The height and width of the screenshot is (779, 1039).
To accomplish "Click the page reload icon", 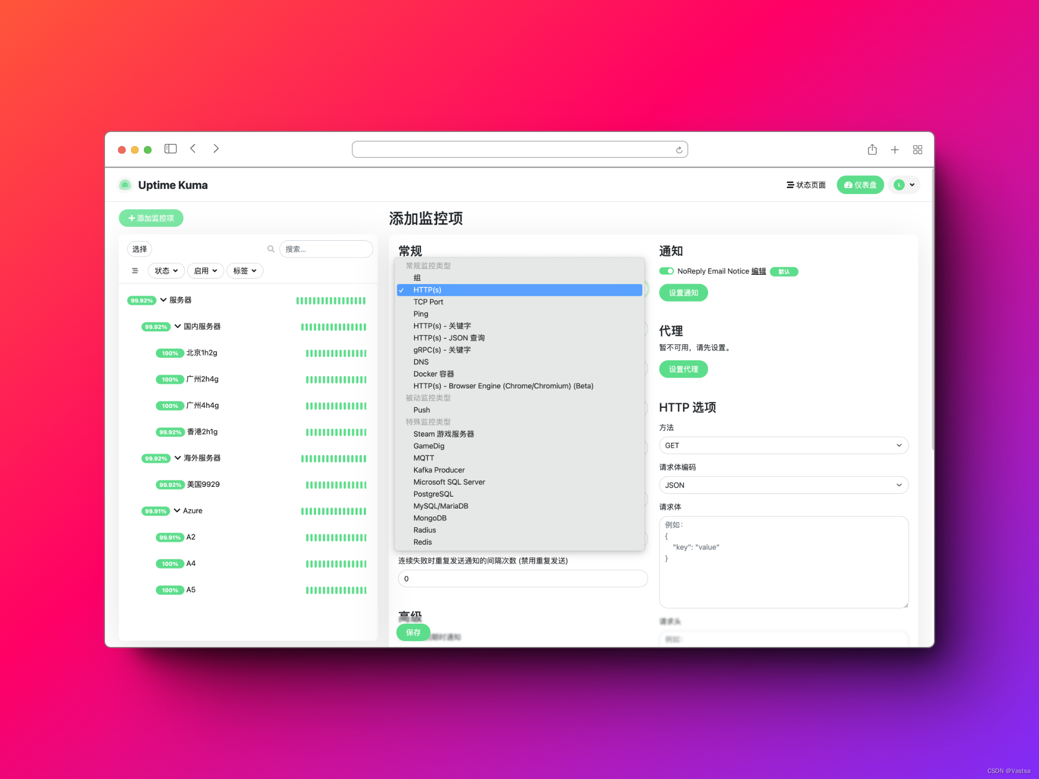I will pos(679,150).
